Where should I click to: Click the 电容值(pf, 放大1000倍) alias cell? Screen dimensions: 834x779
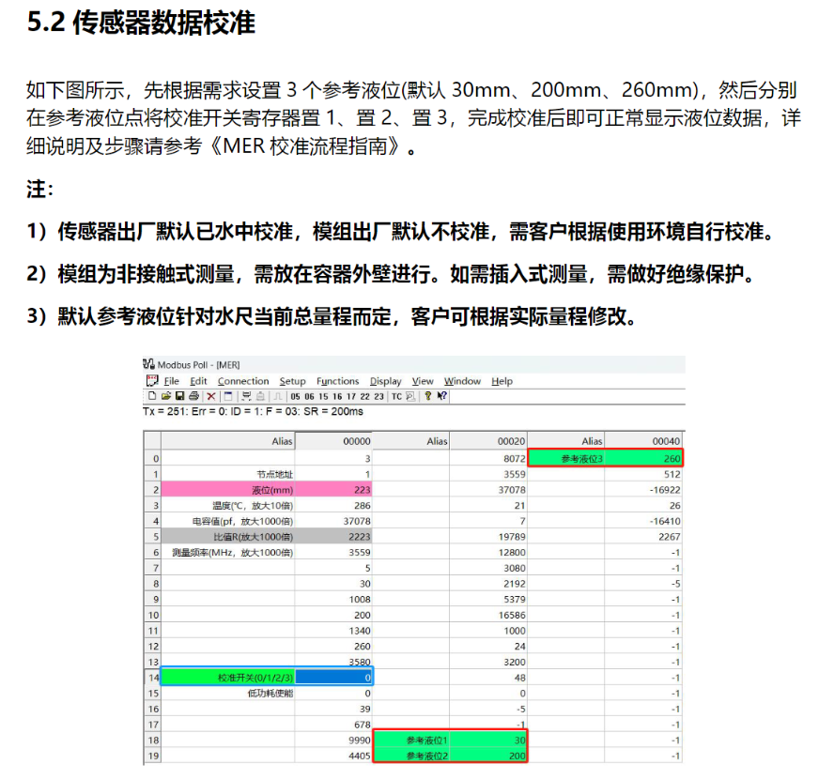(228, 521)
